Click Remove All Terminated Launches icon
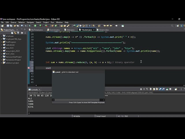This screenshot has width=185, height=139. pos(147,89)
